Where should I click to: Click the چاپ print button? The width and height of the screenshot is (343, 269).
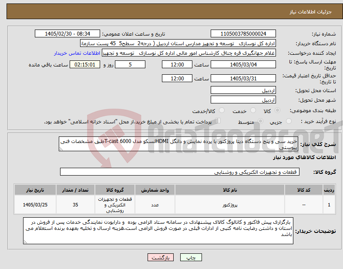(191, 257)
